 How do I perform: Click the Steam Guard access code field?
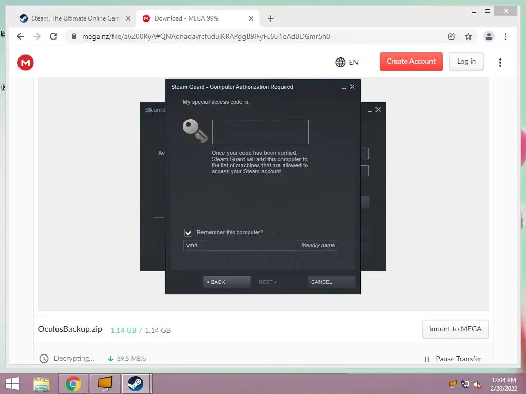point(260,132)
